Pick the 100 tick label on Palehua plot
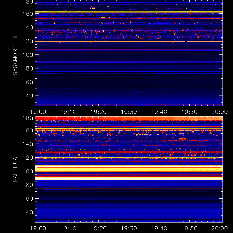Viewport: 233px width, 233px height. coord(28,171)
